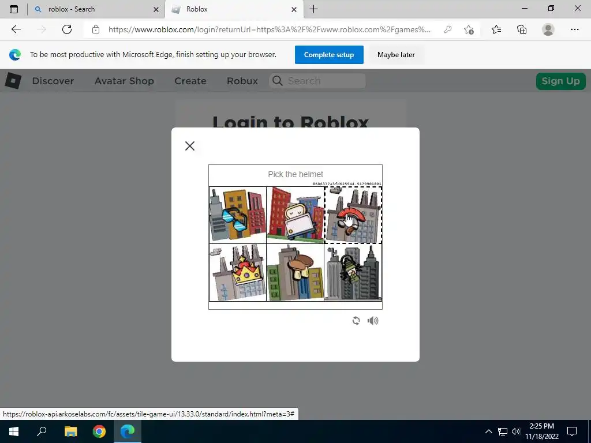Open the Edge profile menu

[548, 29]
